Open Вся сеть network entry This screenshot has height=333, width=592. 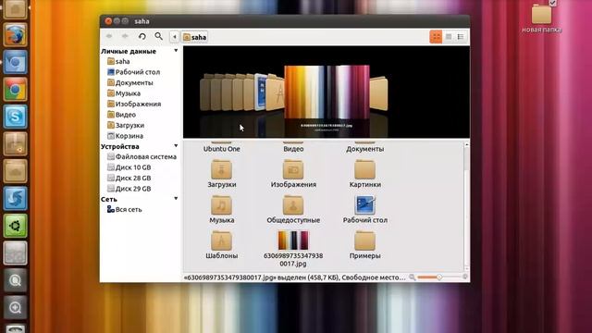pyautogui.click(x=125, y=209)
